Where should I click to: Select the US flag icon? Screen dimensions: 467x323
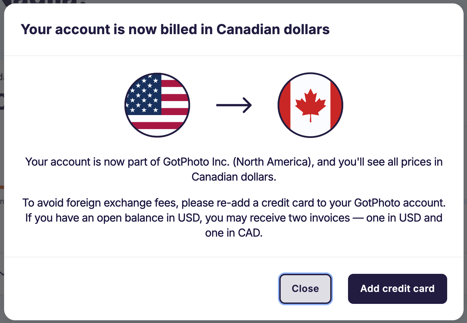pyautogui.click(x=157, y=105)
